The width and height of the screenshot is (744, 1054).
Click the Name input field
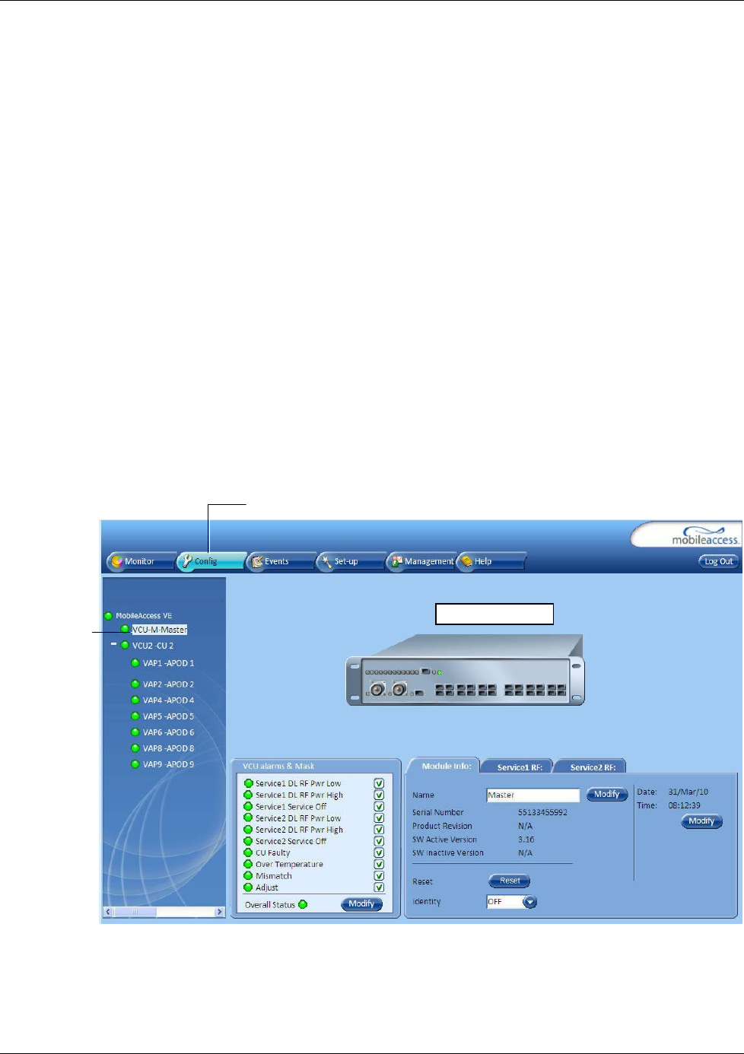pyautogui.click(x=533, y=795)
